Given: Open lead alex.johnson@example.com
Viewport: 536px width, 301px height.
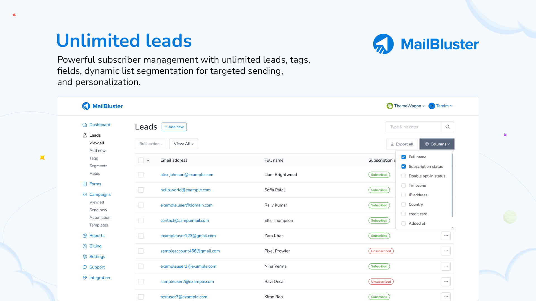Looking at the screenshot, I should click(x=187, y=175).
